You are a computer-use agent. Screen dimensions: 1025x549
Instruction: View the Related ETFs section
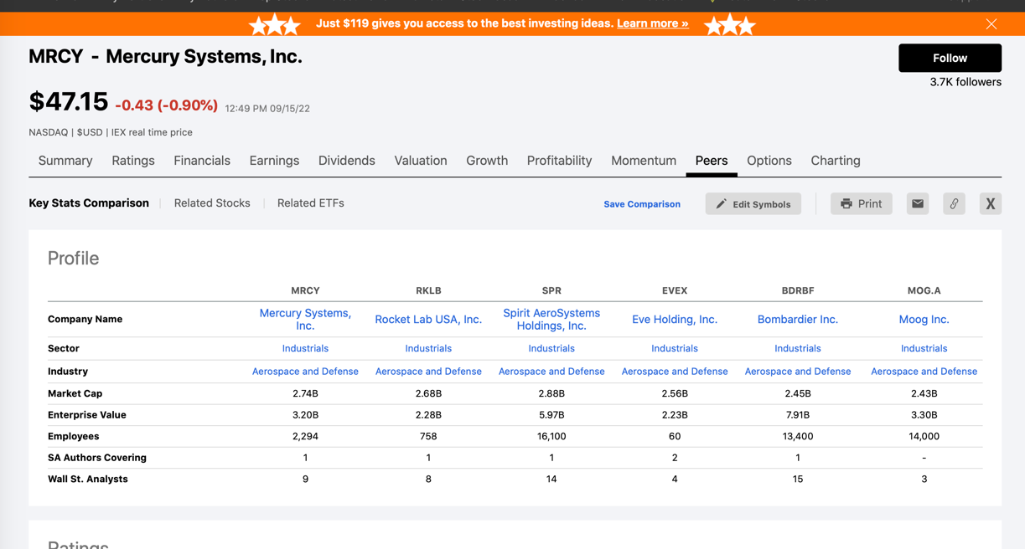(x=310, y=203)
